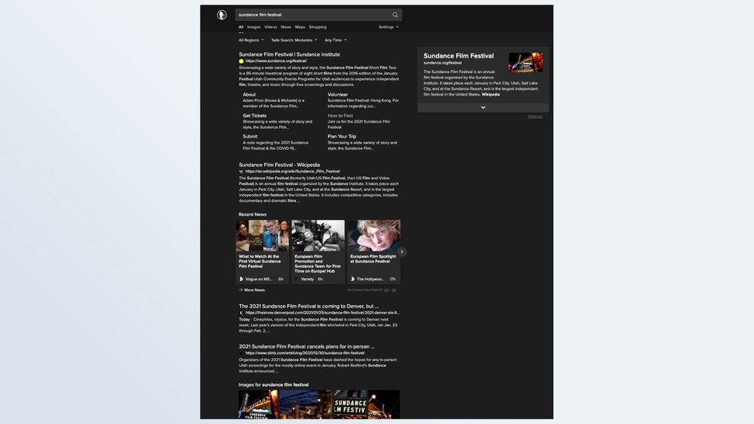The image size is (754, 424).
Task: Open the info panel Sundance Film Festival title
Action: point(459,56)
